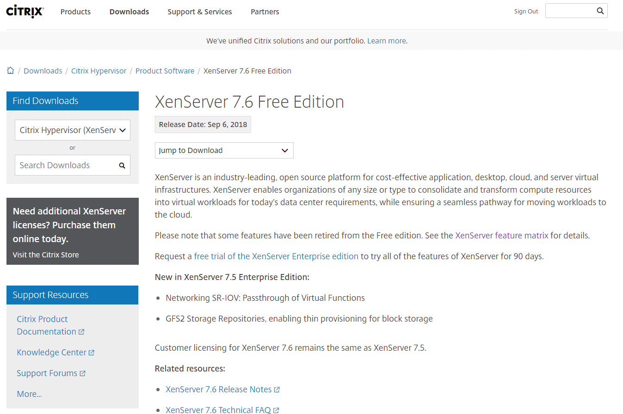Click the Support Resources panel header
Image resolution: width=623 pixels, height=414 pixels.
click(x=73, y=295)
